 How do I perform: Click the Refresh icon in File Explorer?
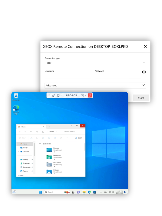pos(37,132)
